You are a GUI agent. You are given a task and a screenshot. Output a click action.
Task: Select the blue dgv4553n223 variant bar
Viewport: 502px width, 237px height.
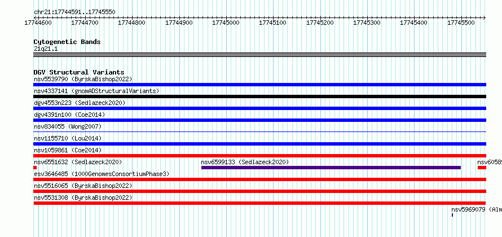(x=259, y=108)
